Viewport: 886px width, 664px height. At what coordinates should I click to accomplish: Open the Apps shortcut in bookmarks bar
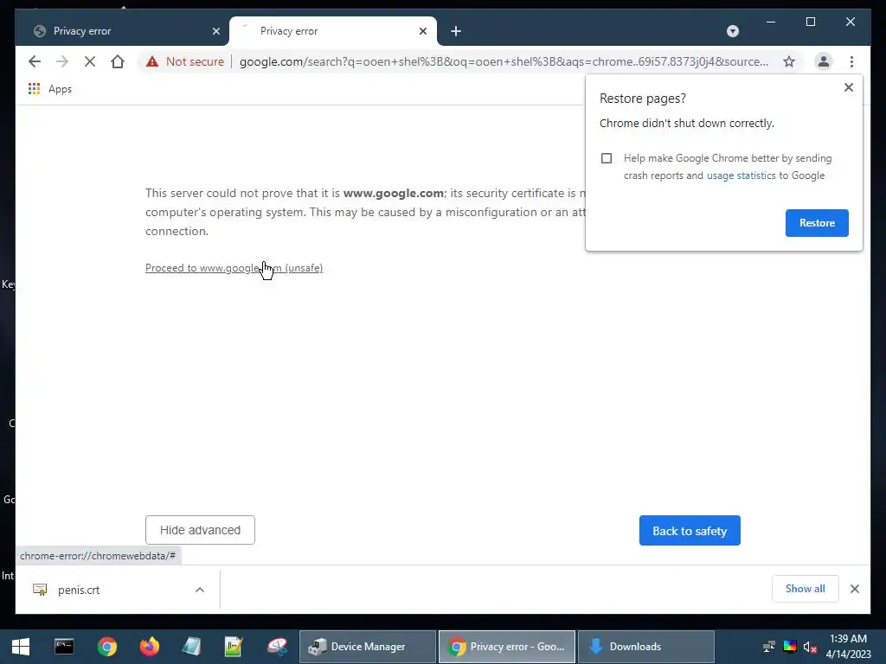point(49,89)
